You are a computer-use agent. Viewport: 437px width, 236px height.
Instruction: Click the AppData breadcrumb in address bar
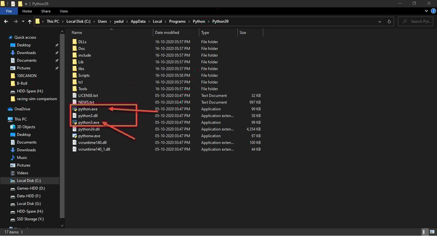tap(138, 21)
